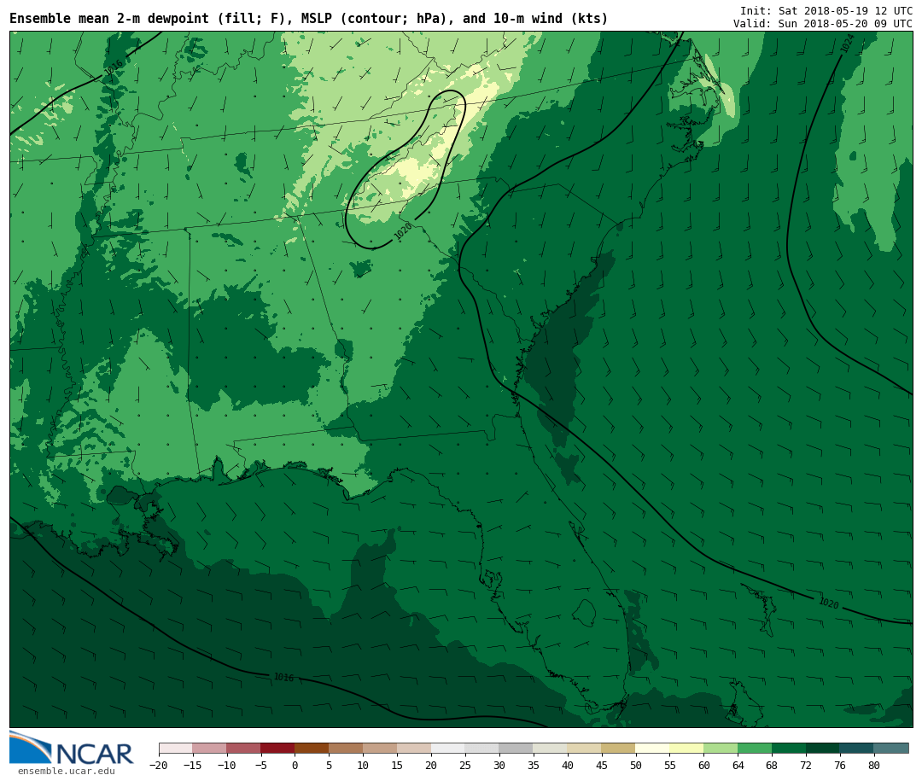The width and height of the screenshot is (922, 781).
Task: Click the 72 colorbar tick label
Action: [x=807, y=765]
